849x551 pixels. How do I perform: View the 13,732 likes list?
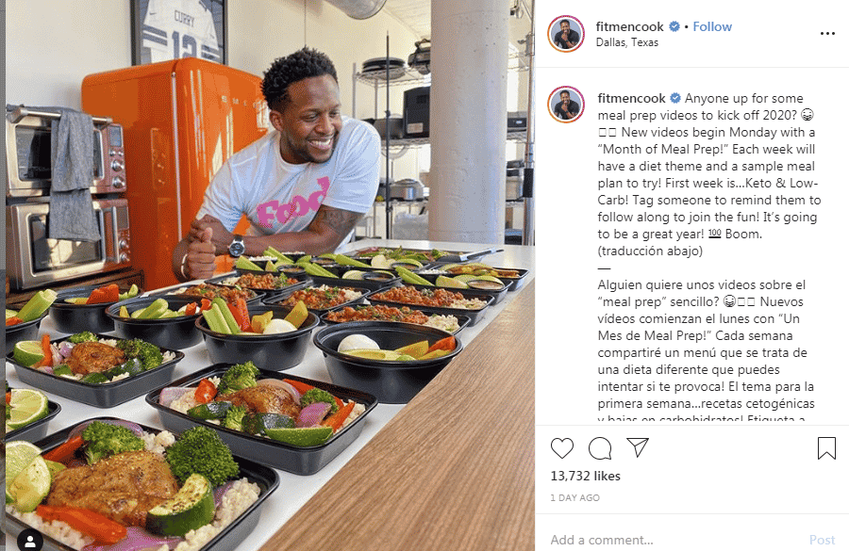585,476
